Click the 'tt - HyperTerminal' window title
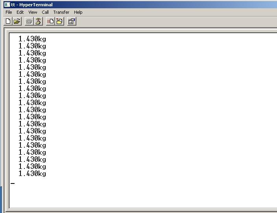277x213 pixels. [32, 5]
